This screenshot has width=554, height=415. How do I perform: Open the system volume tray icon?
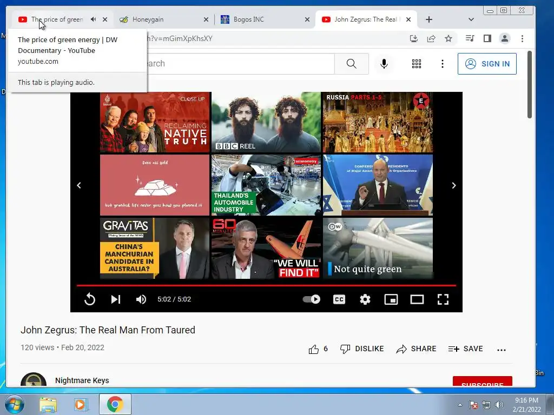click(x=499, y=405)
